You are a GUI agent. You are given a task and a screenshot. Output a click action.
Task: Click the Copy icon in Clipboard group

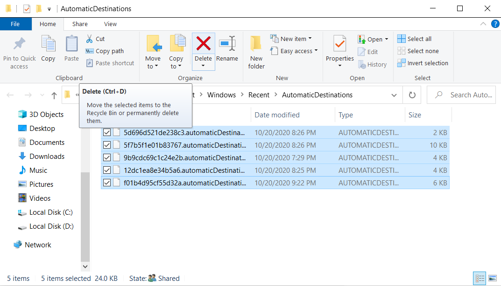pos(48,44)
